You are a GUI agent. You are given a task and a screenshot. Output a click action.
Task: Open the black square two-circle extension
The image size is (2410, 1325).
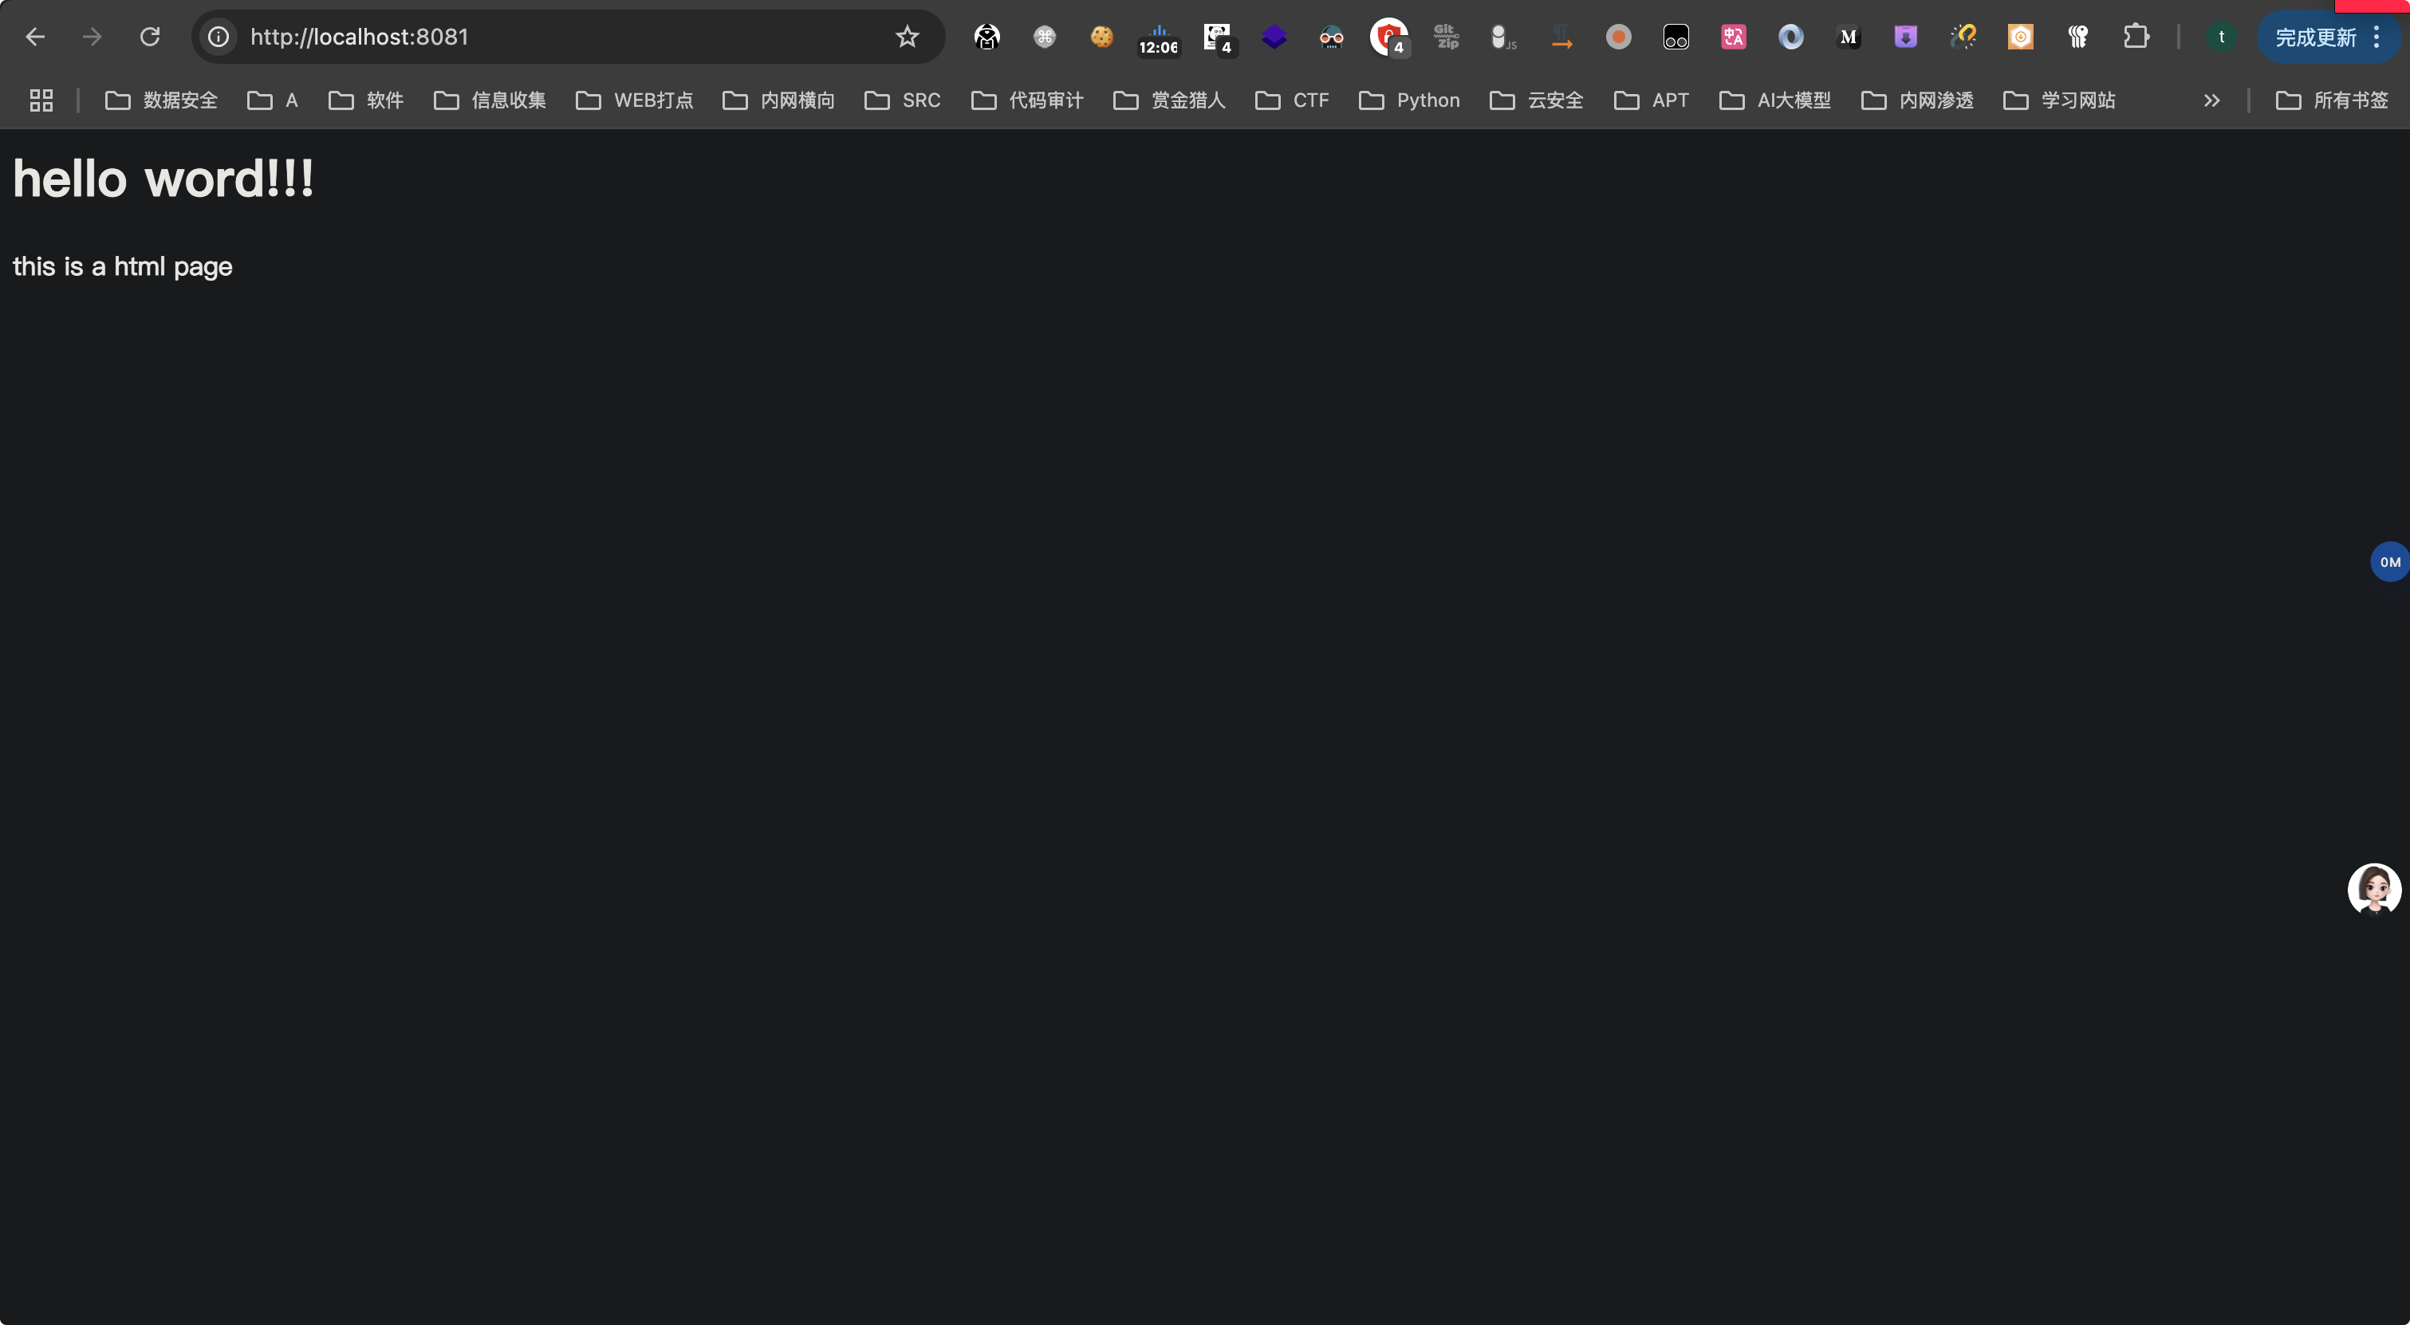click(1676, 37)
